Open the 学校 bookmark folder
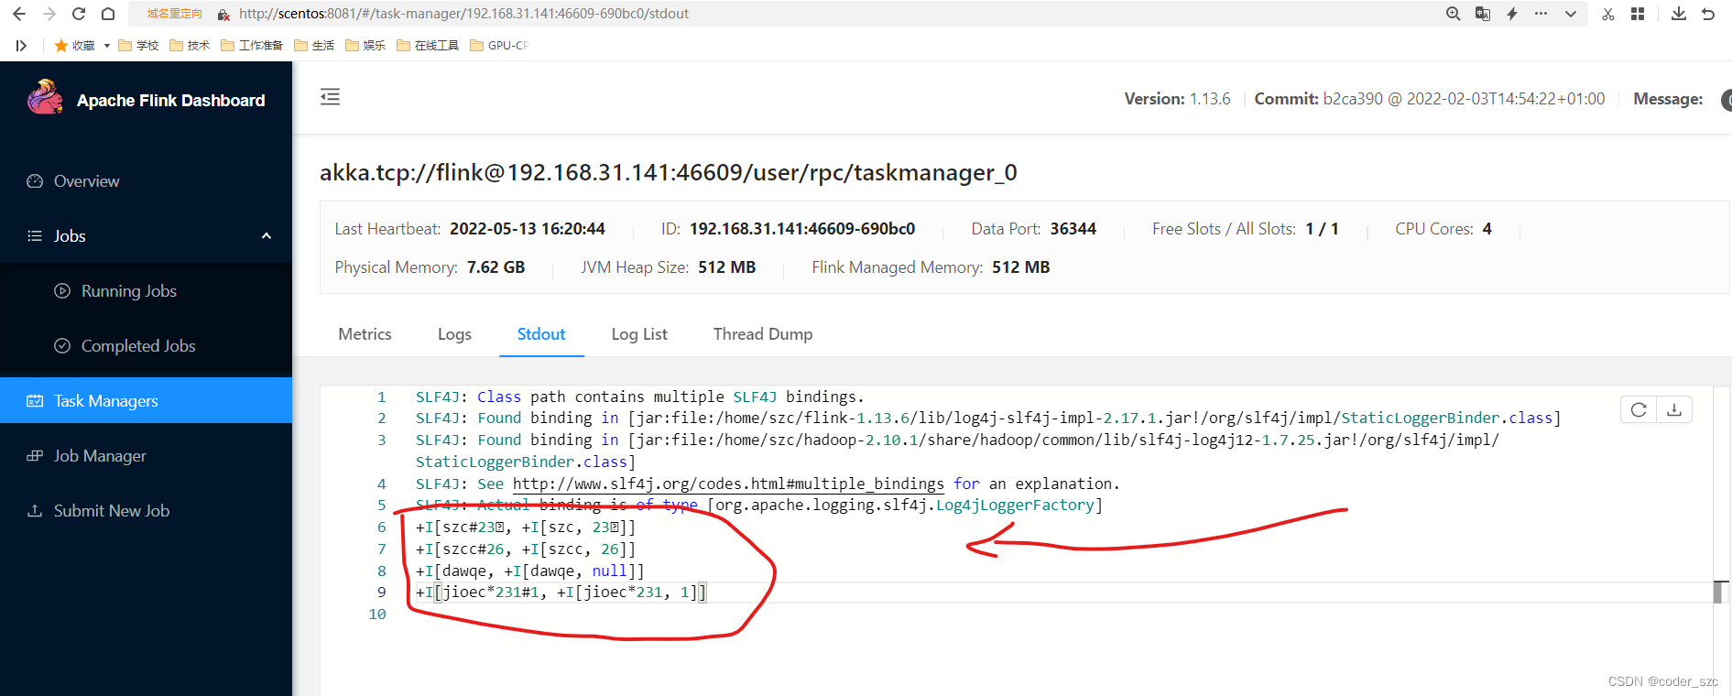The image size is (1732, 696). 138,46
